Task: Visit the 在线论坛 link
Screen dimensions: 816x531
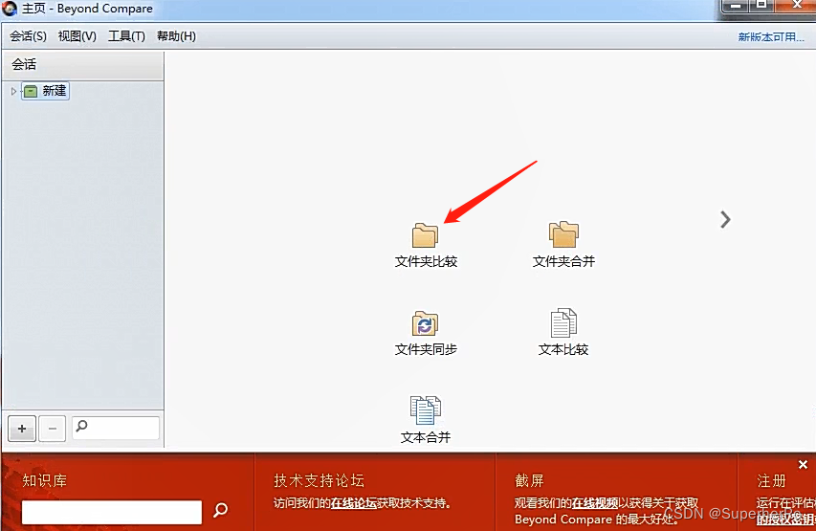Action: coord(353,503)
